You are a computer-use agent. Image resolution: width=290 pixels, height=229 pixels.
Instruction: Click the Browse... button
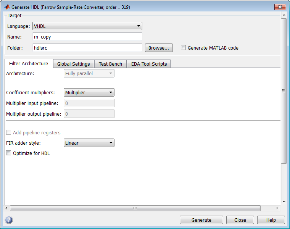[x=159, y=48]
